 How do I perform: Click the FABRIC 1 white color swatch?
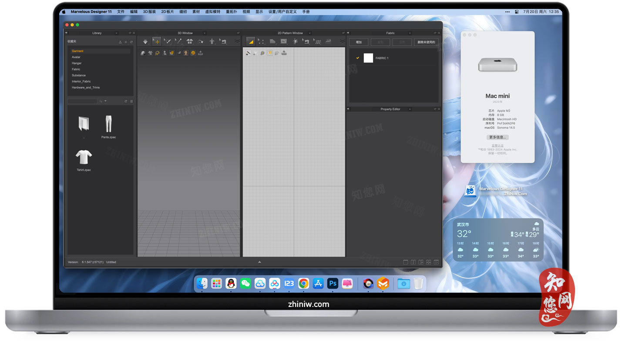click(368, 58)
